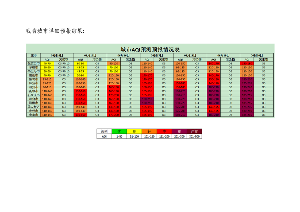Select the dark maroon 严重 swatch
Image resolution: width=300 pixels, height=212 pixels.
click(194, 131)
